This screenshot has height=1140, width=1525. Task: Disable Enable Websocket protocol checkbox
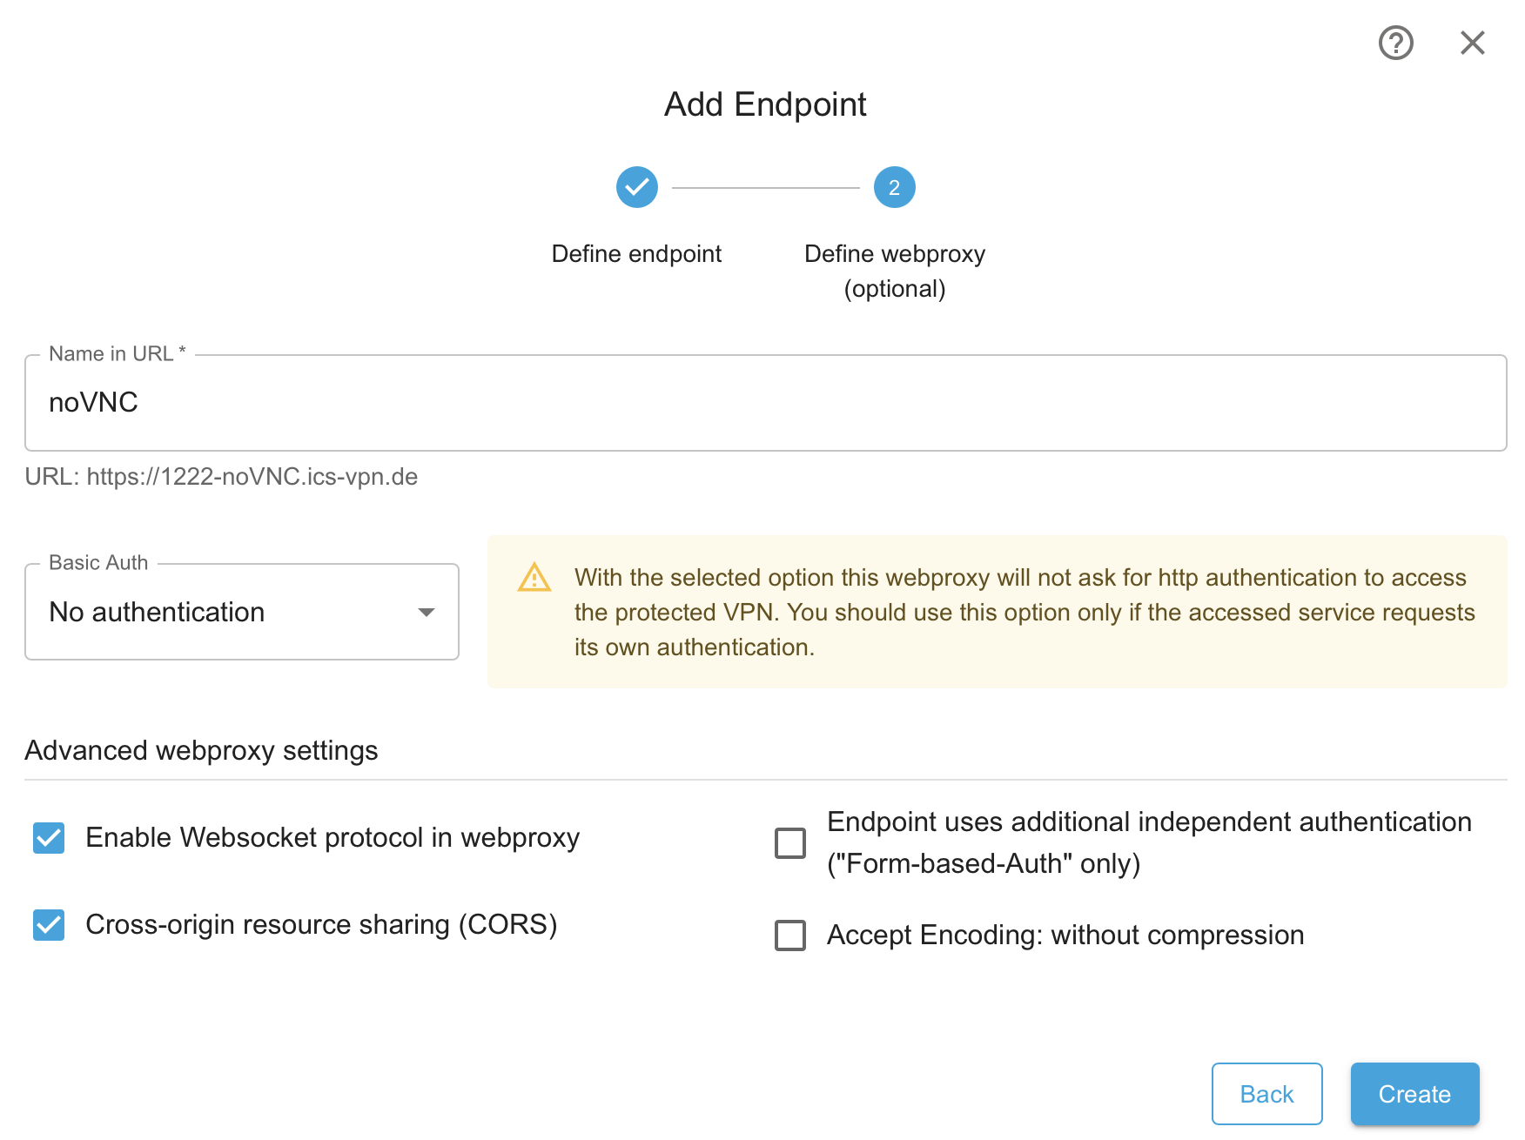click(x=49, y=838)
